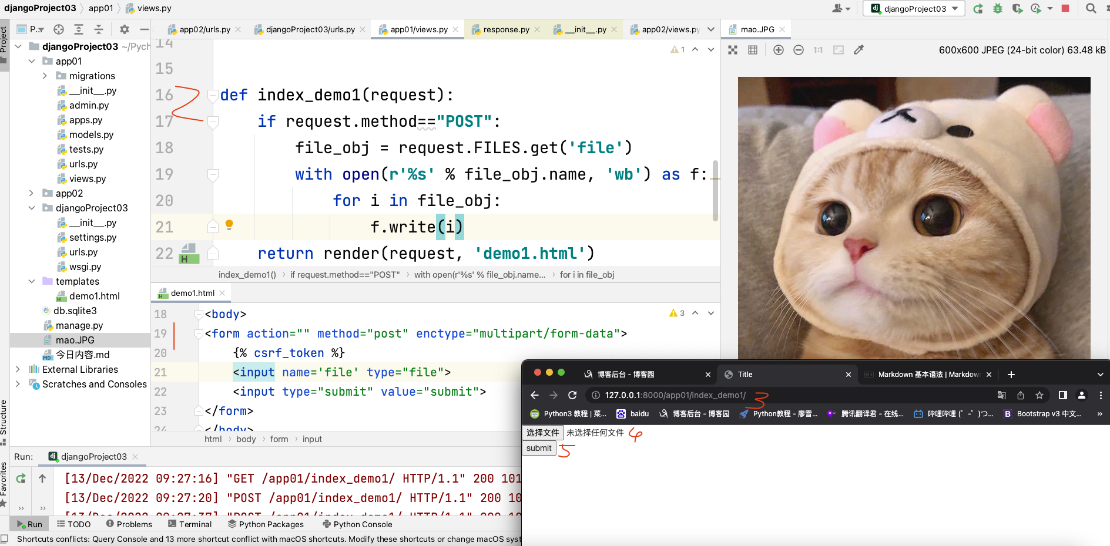Run with coverage icon
1110x546 pixels.
pyautogui.click(x=1017, y=9)
